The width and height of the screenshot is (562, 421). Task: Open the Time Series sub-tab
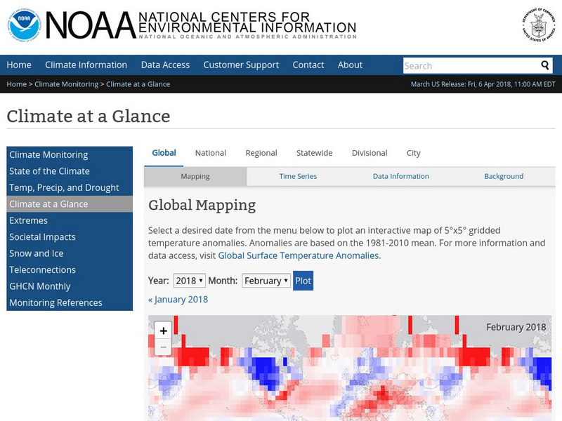click(298, 176)
